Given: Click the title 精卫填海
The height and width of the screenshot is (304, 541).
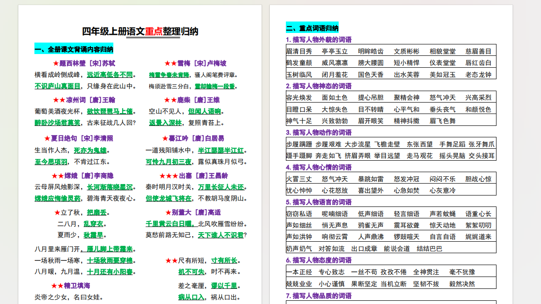Looking at the screenshot, I should pos(77,286).
